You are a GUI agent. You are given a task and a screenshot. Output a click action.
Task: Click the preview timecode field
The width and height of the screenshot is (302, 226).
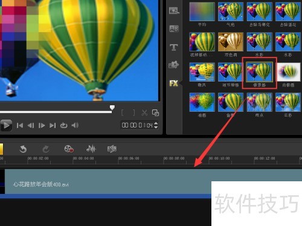tap(137, 125)
